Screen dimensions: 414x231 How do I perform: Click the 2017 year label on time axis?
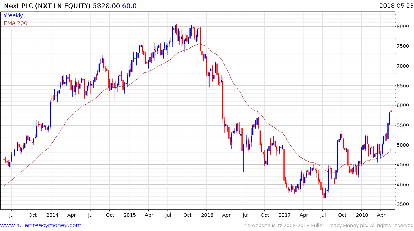(x=284, y=215)
